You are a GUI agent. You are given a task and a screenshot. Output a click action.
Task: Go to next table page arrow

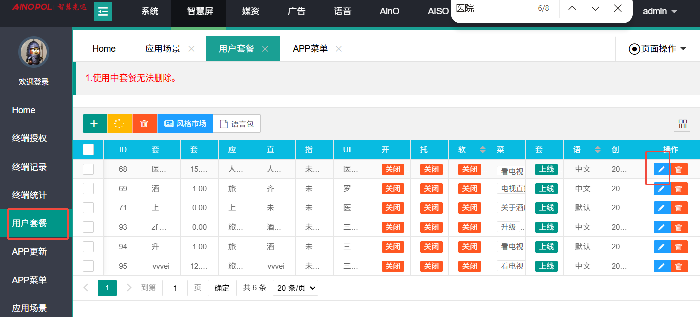click(129, 288)
